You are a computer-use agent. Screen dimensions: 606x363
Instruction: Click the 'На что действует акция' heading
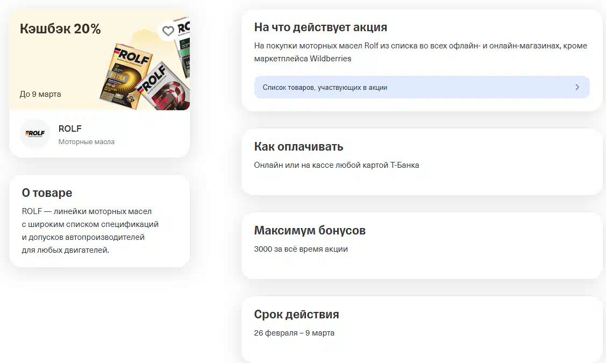(320, 27)
